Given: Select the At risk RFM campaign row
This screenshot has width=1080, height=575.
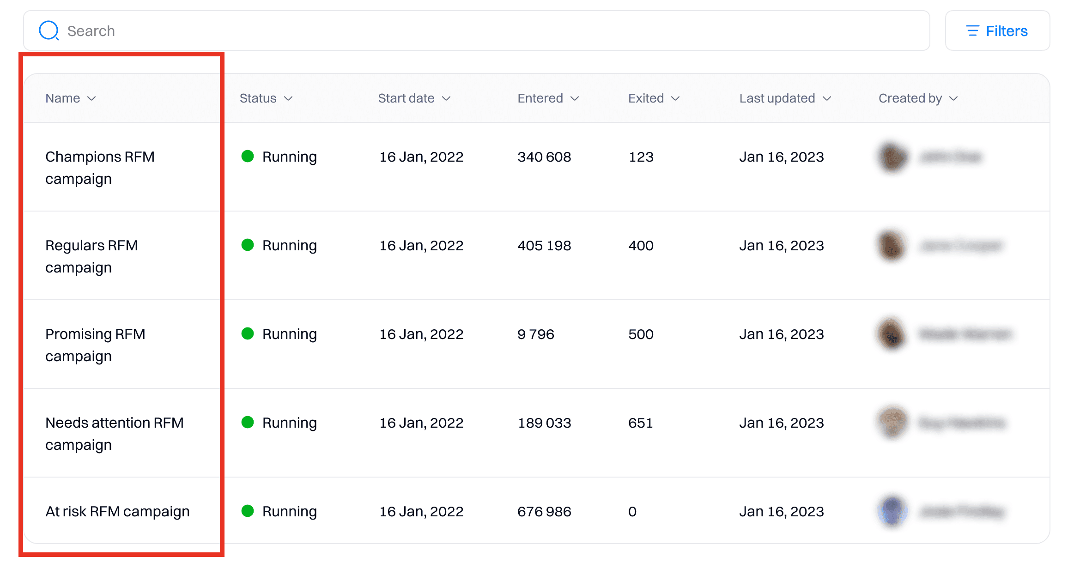Looking at the screenshot, I should (x=117, y=511).
